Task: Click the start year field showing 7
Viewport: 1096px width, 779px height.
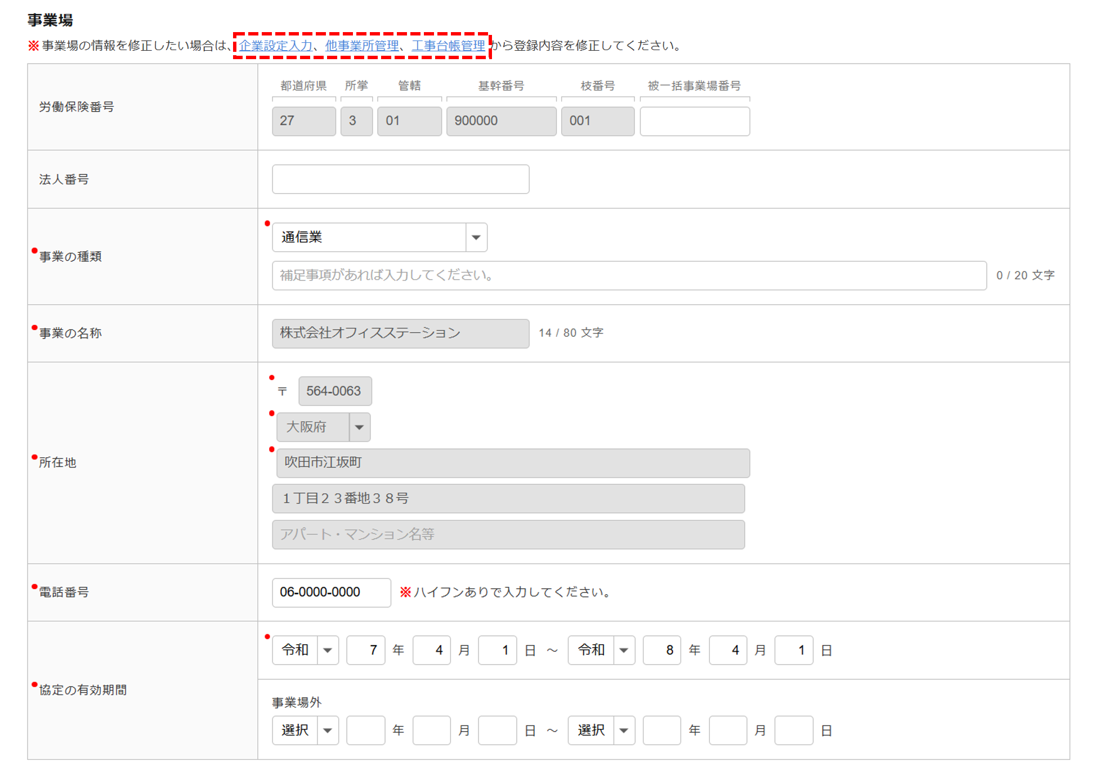Action: [x=365, y=650]
